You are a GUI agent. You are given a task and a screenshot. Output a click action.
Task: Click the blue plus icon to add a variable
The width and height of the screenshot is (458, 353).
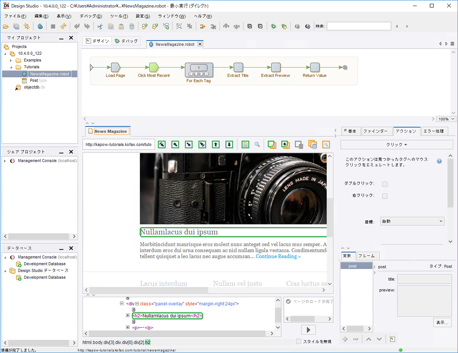coord(345,339)
